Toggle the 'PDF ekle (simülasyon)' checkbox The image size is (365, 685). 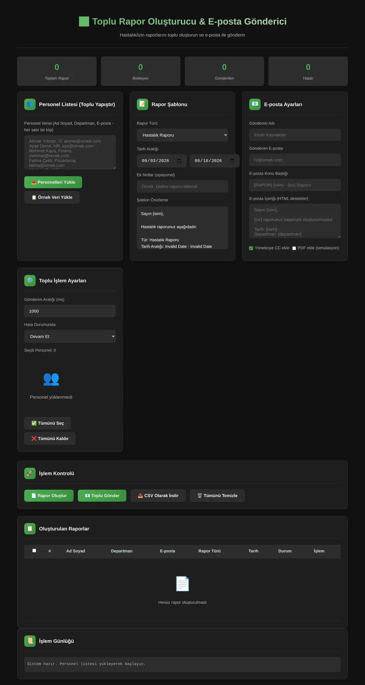[294, 248]
